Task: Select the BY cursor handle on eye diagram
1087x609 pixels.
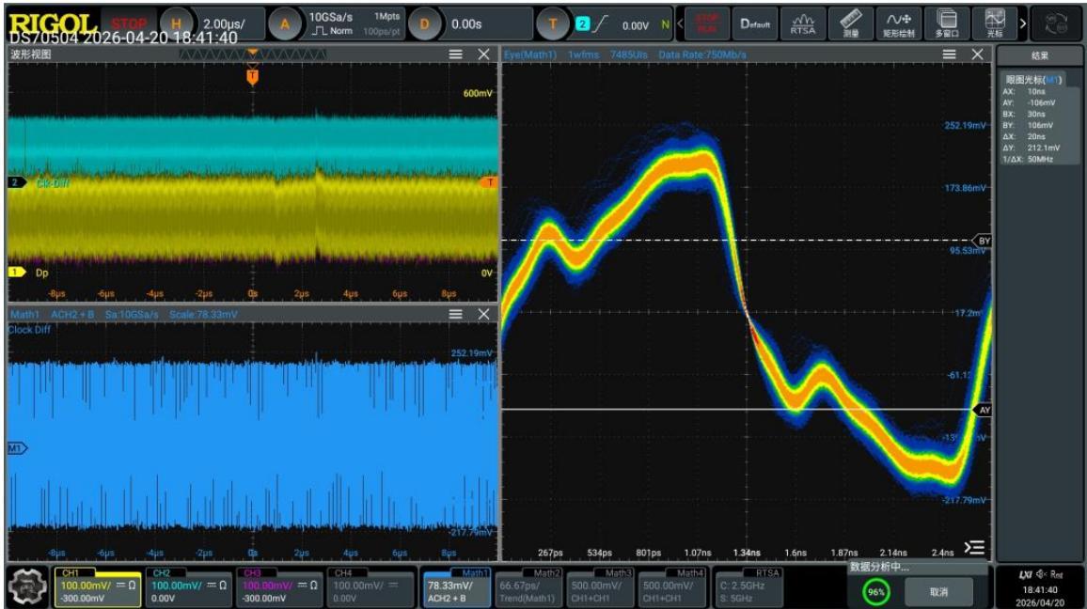Action: coord(983,242)
